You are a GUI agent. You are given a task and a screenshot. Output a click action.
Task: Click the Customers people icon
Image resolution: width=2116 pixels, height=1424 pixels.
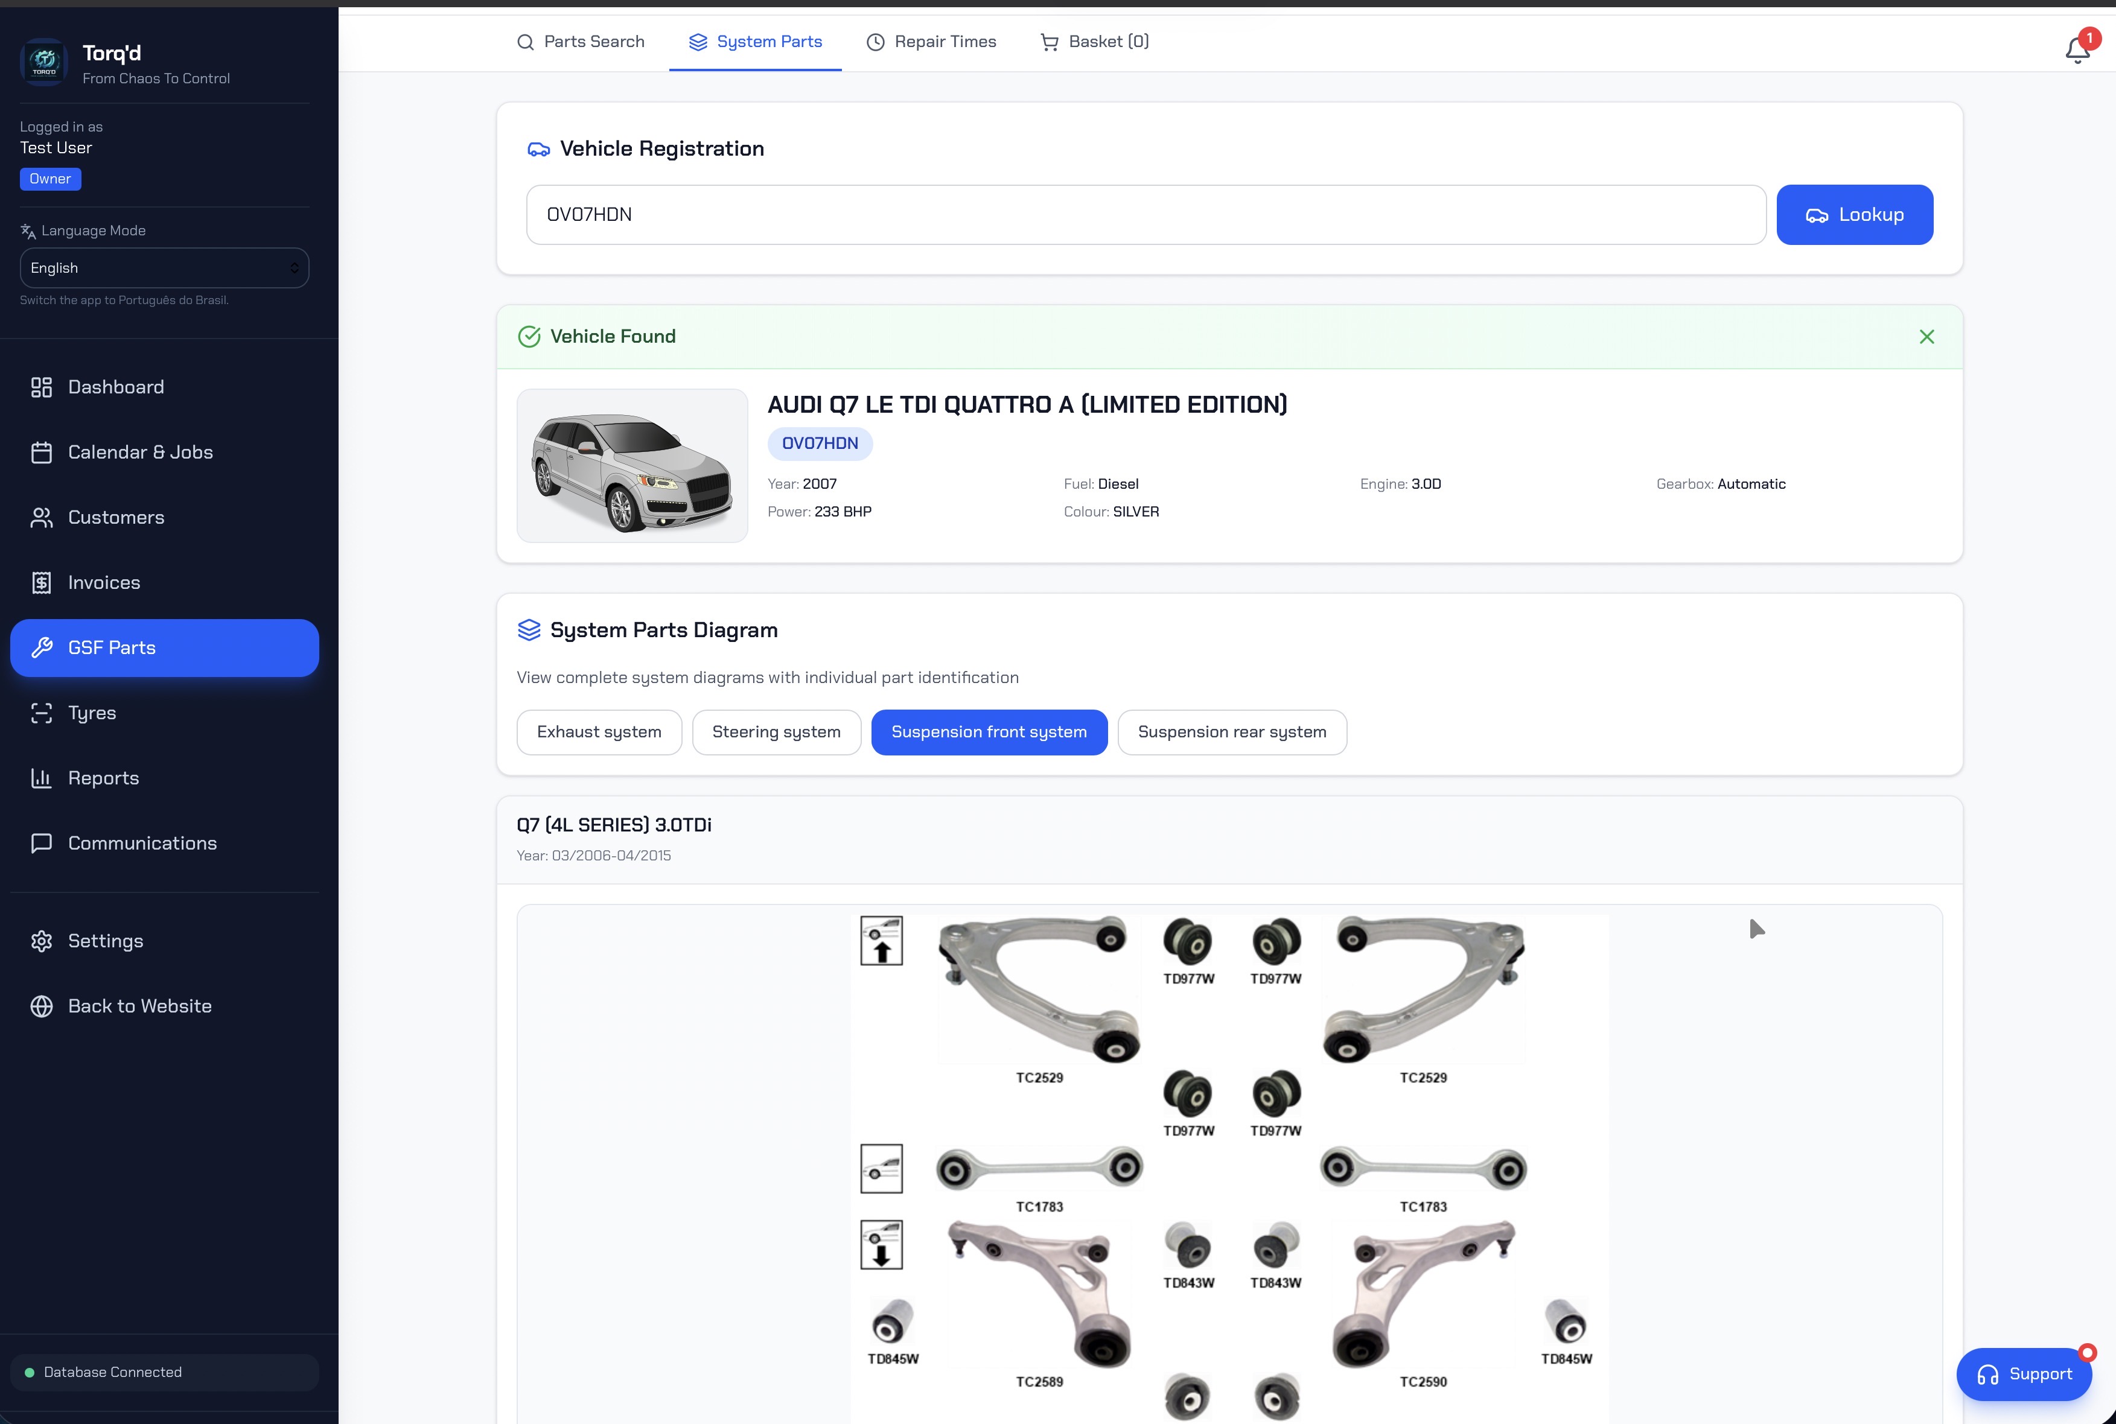(42, 518)
